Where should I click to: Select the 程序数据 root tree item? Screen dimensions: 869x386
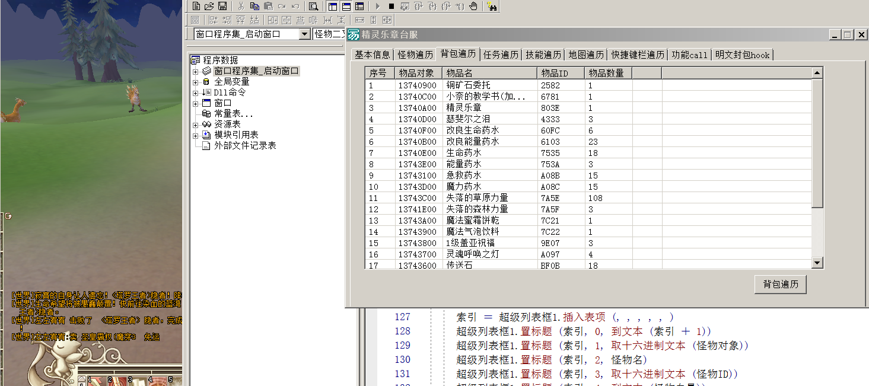[220, 60]
